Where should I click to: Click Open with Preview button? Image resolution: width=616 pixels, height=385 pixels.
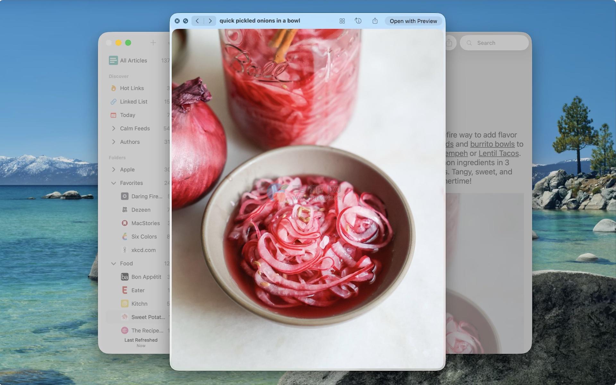point(413,21)
